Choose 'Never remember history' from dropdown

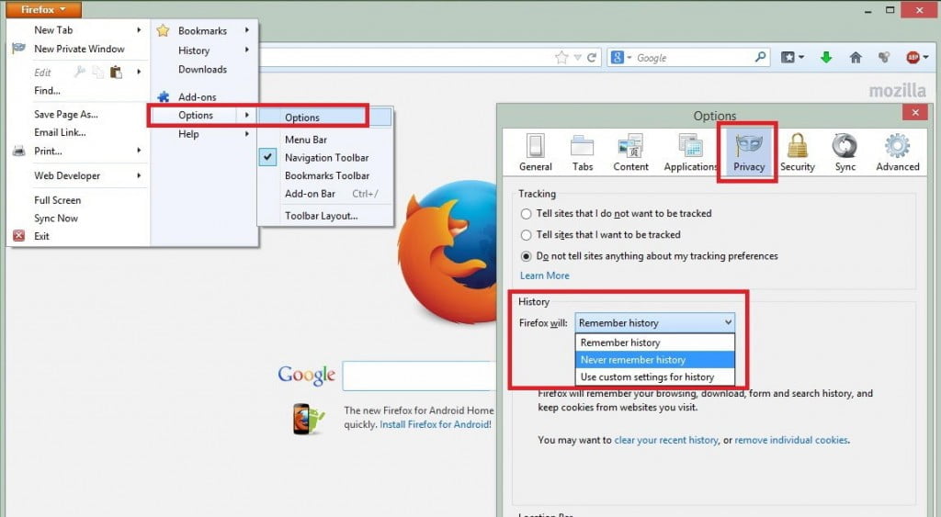point(633,360)
